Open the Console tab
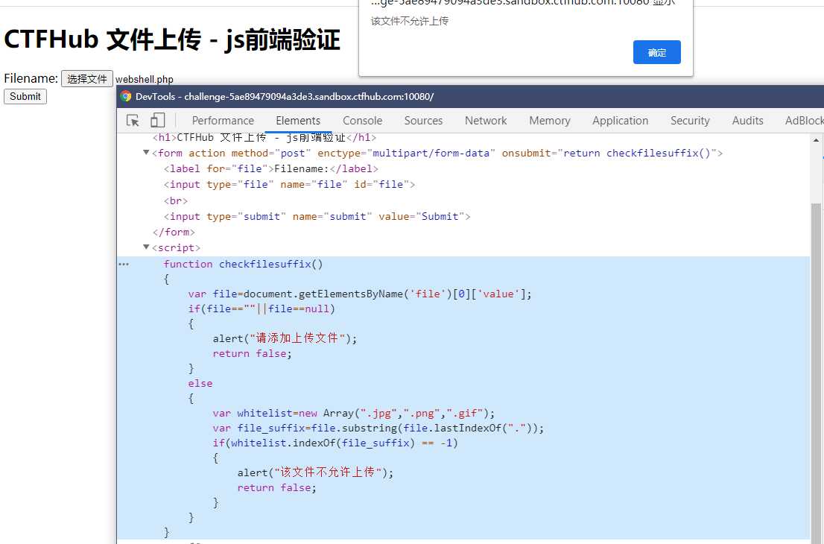The width and height of the screenshot is (824, 544). (363, 121)
